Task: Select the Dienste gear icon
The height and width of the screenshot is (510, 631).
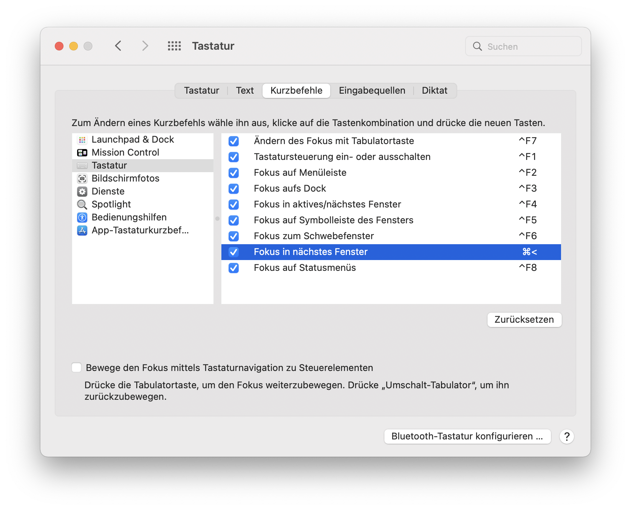Action: (82, 192)
